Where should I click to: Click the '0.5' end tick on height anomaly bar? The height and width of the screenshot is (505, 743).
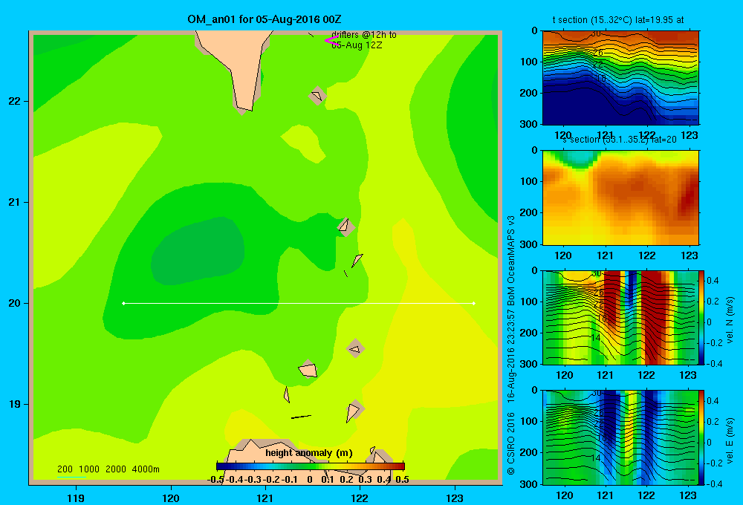pyautogui.click(x=402, y=480)
